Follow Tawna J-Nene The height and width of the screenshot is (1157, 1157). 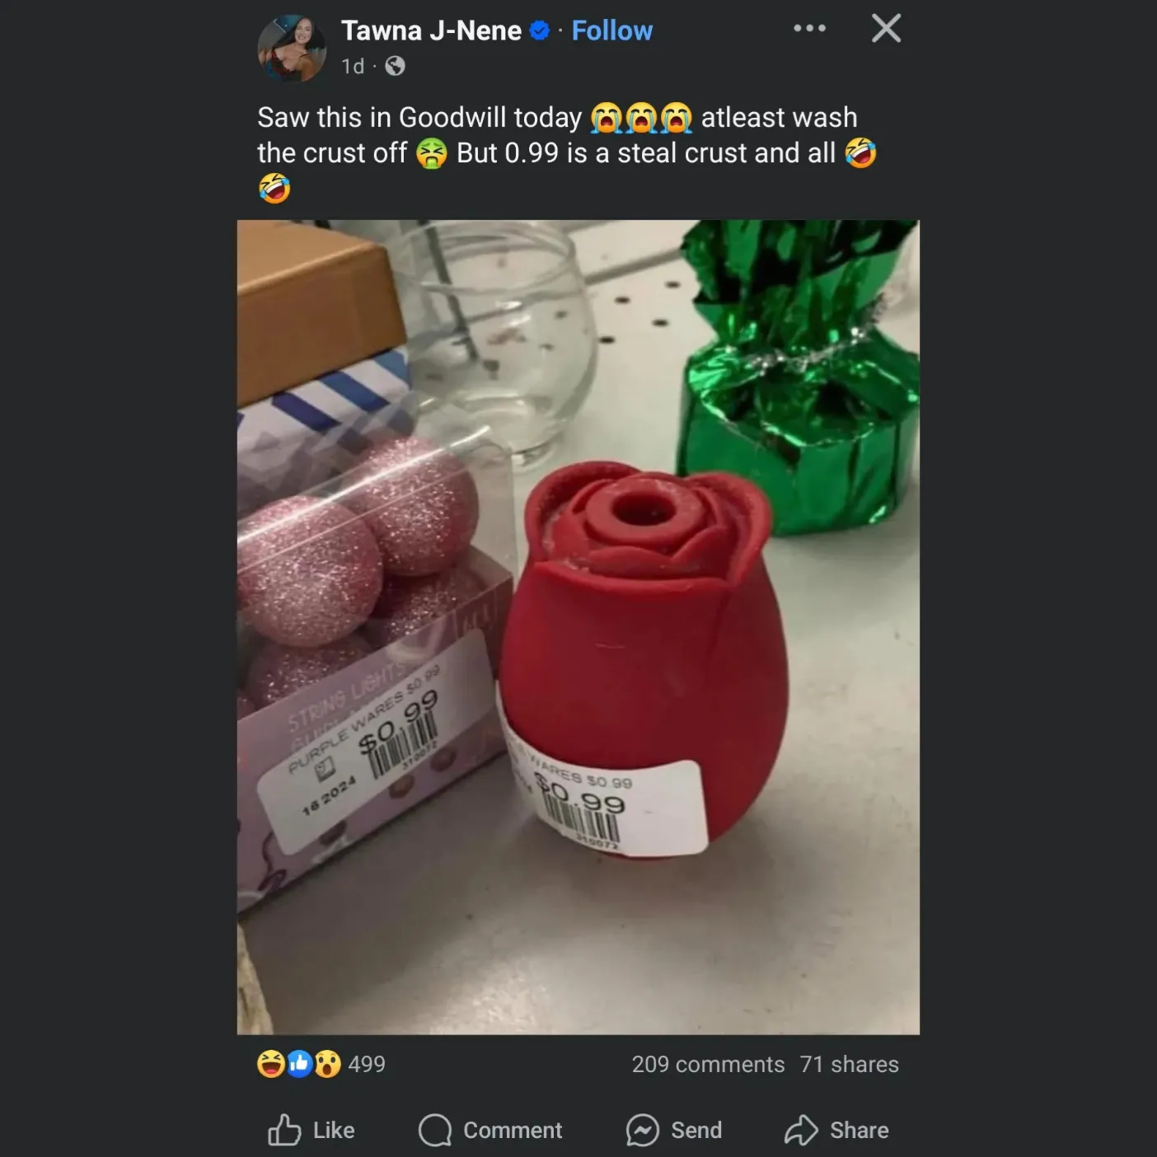(611, 30)
